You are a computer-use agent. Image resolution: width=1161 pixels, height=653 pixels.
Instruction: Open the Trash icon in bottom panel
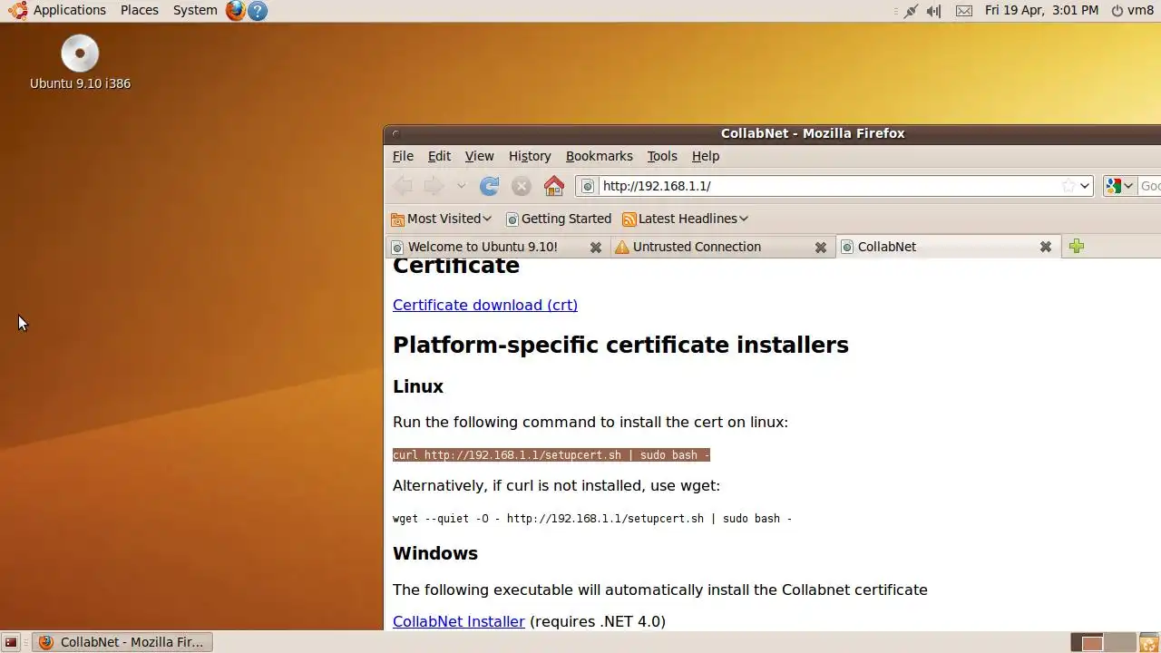tap(1148, 642)
